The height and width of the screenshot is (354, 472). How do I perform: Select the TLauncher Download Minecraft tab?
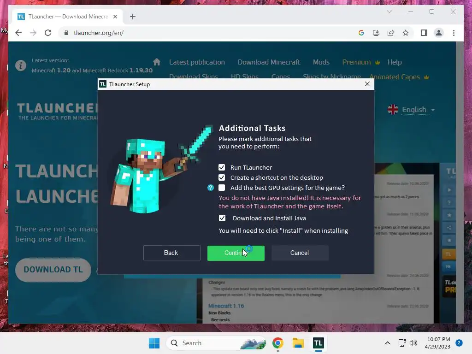click(x=67, y=17)
